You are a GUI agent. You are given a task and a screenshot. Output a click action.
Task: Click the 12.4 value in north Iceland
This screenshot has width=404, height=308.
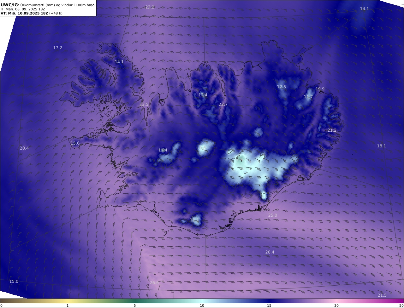click(x=203, y=95)
